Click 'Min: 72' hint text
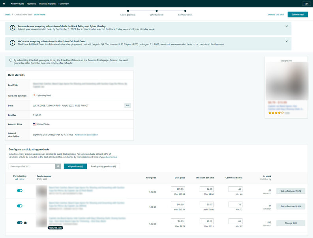Viewport: 313px width, 238px height. coord(239,210)
